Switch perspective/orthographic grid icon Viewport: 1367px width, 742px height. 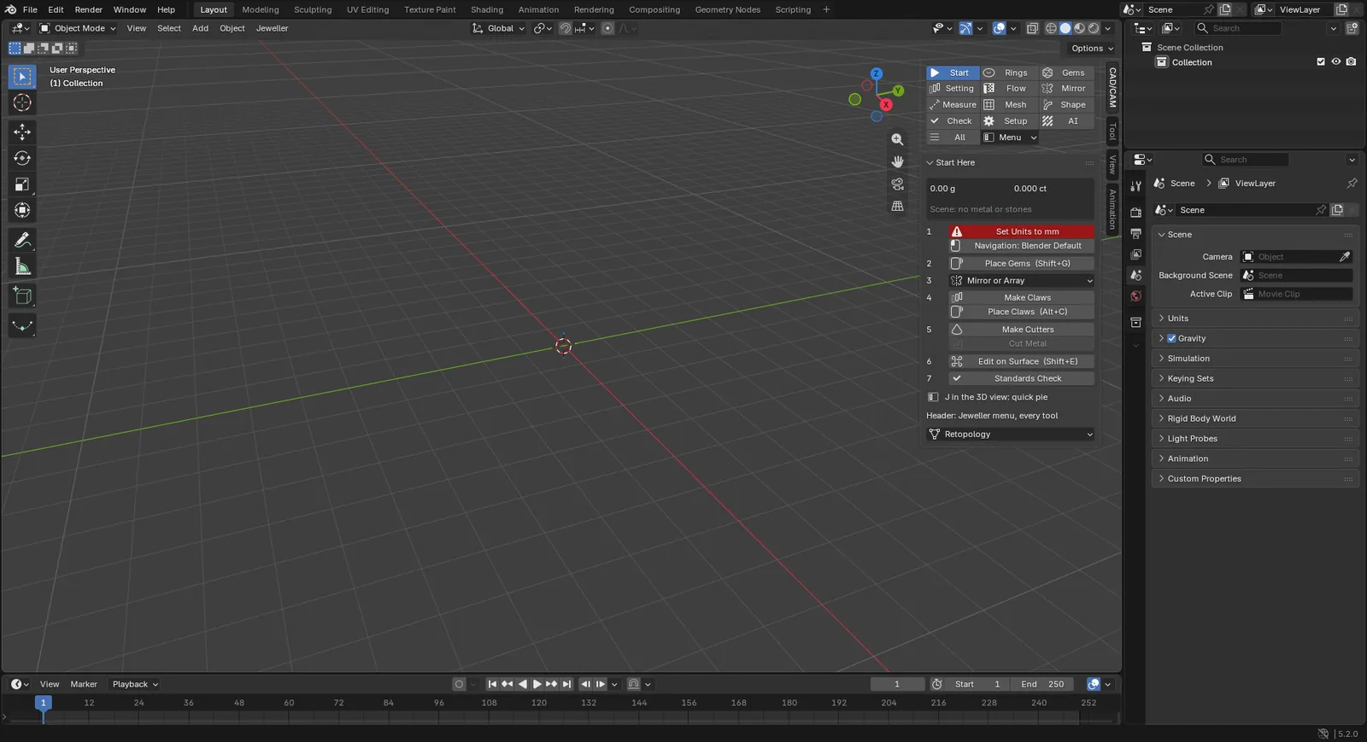pos(897,206)
